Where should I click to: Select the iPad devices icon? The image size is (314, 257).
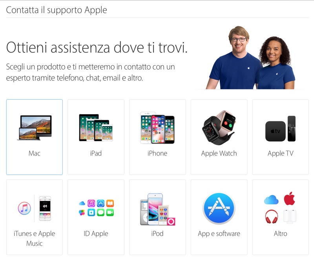(x=96, y=128)
